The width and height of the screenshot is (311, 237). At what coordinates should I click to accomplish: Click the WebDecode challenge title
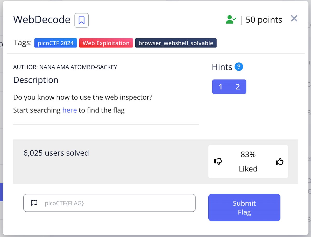[x=41, y=19]
